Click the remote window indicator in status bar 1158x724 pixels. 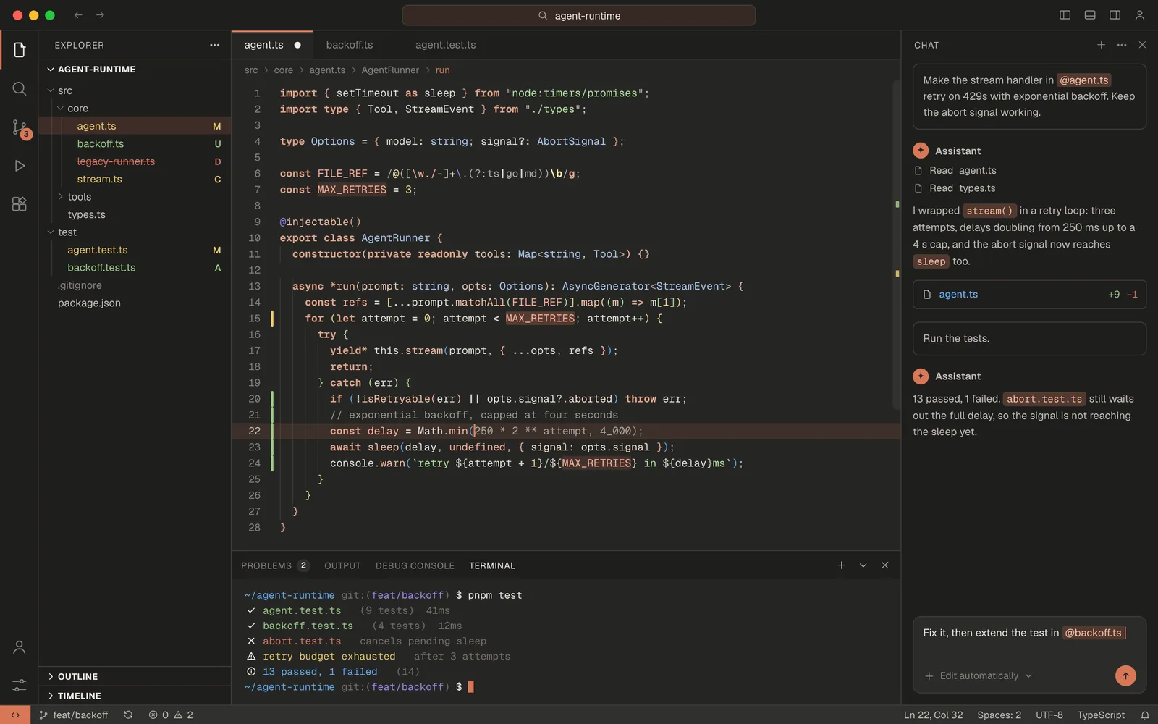point(15,715)
